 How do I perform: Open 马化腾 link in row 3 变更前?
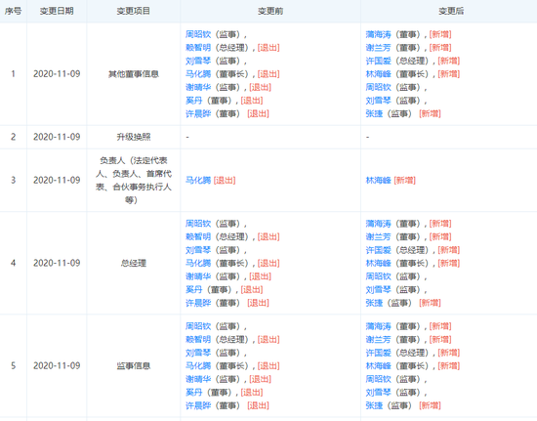[x=198, y=180]
